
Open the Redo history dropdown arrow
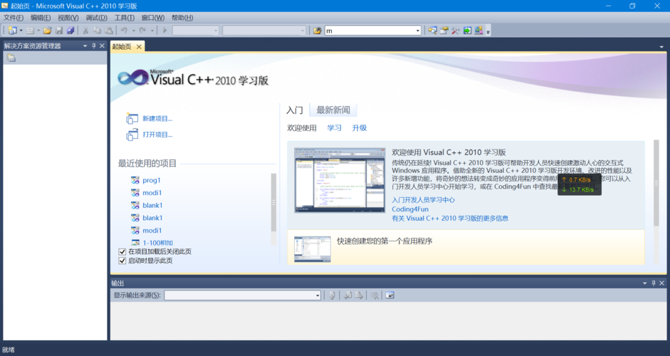pyautogui.click(x=152, y=31)
